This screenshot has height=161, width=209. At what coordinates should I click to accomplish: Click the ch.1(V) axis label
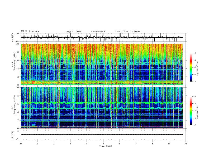[12, 37]
